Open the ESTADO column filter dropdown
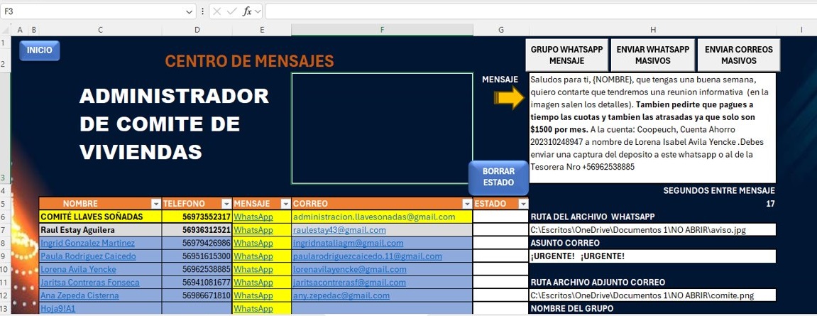Image resolution: width=817 pixels, height=316 pixels. pyautogui.click(x=523, y=204)
